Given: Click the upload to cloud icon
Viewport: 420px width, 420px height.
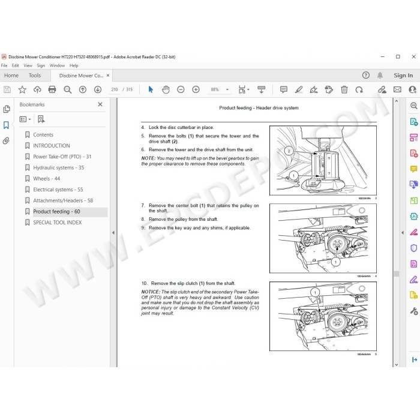Looking at the screenshot, I should [x=37, y=89].
